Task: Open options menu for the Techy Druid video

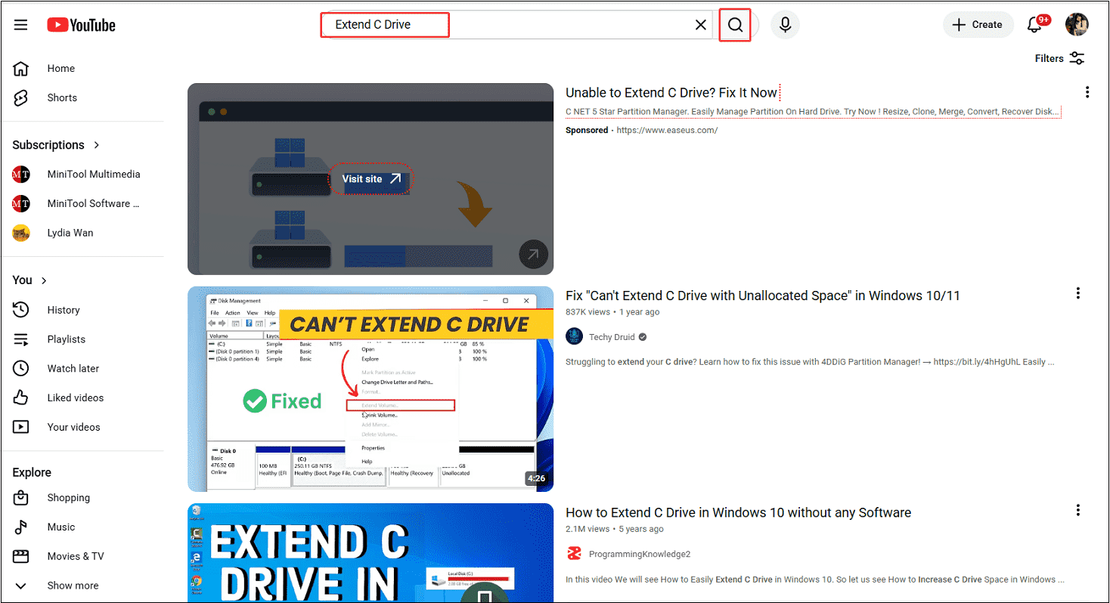Action: click(x=1077, y=293)
